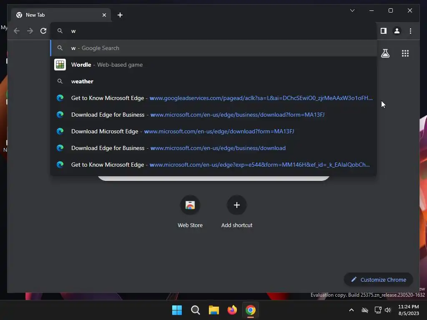Open a new tab with plus button
The image size is (427, 320).
pyautogui.click(x=120, y=15)
